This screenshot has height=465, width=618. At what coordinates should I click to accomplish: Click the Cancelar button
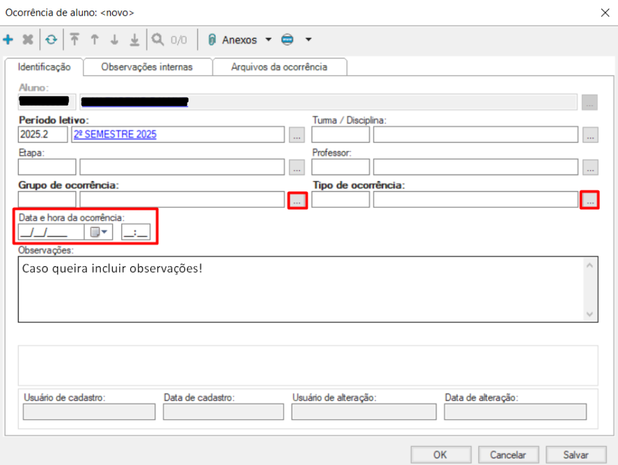[507, 455]
